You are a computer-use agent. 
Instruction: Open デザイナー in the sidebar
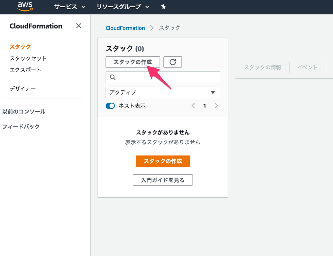[23, 89]
